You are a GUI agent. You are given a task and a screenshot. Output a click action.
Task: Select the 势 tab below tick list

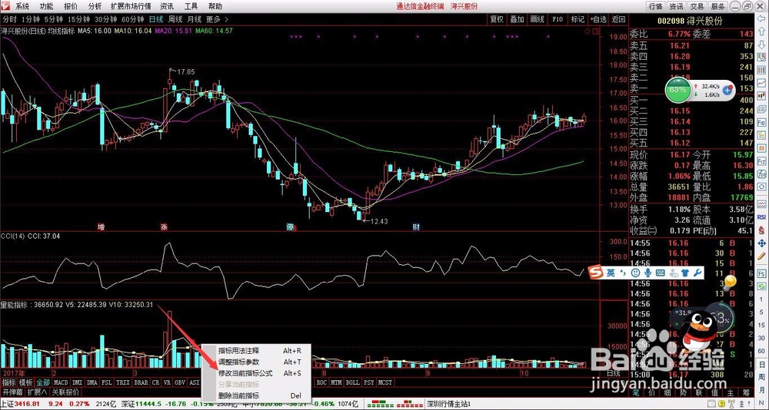683,393
